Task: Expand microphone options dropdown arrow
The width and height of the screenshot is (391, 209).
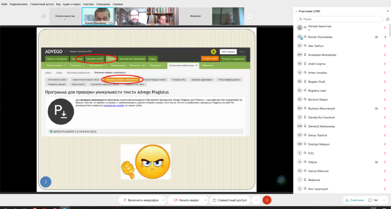Action: point(163,200)
